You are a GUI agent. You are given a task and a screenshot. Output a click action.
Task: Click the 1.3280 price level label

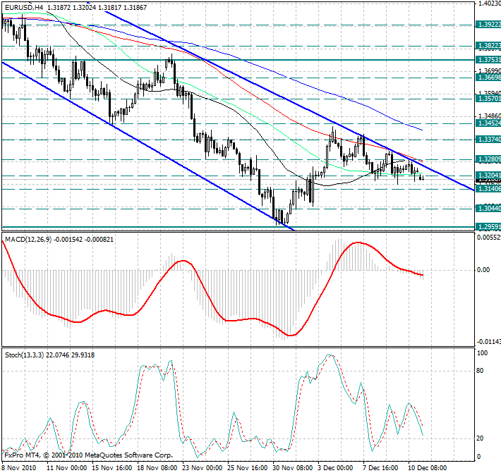coord(488,159)
